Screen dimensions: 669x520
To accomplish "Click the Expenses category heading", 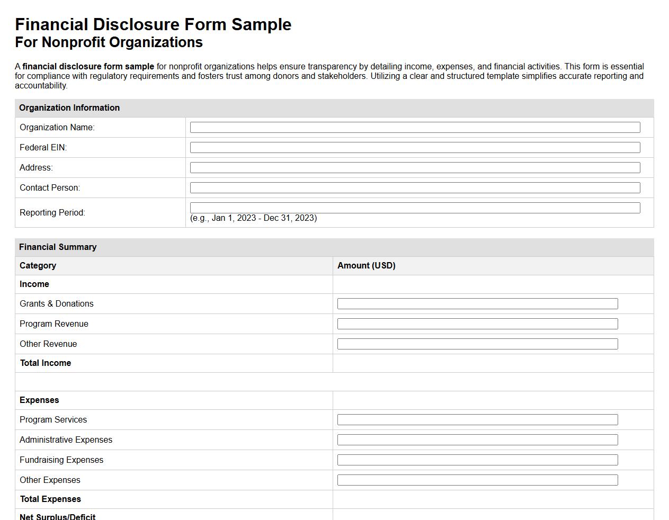I will click(x=39, y=400).
